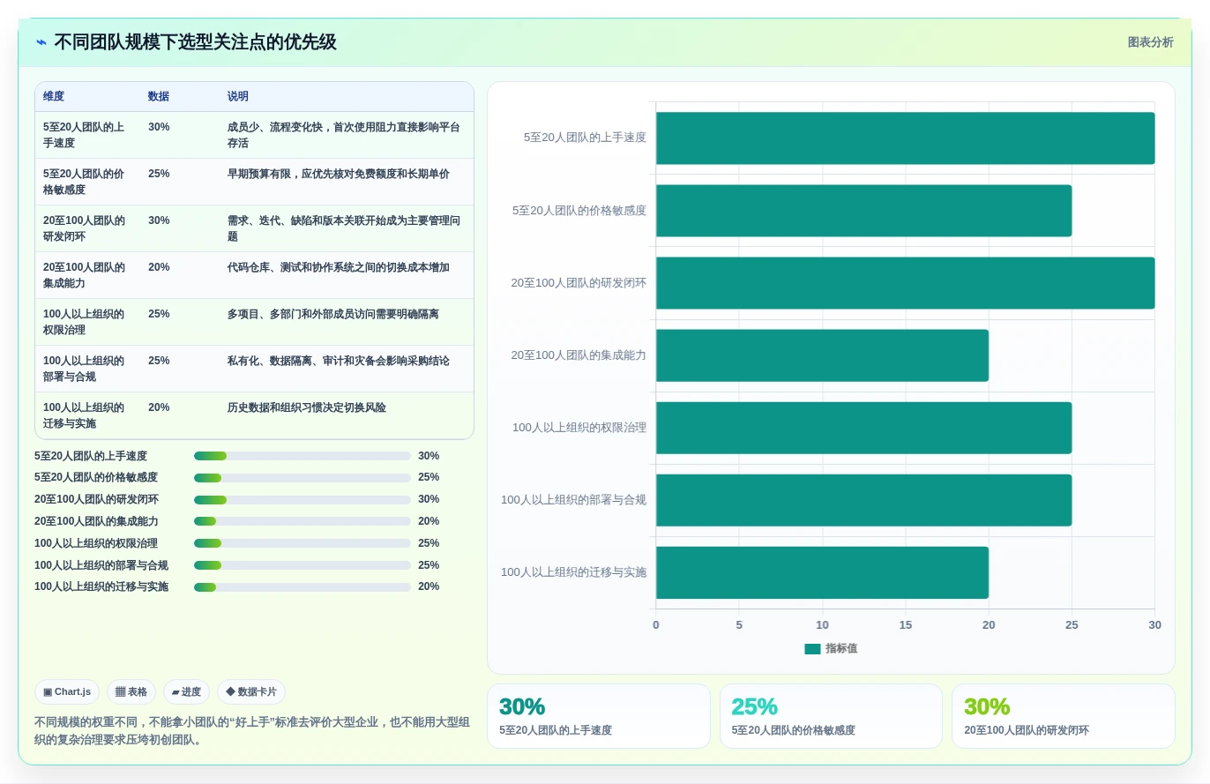Click the 图表分析 label in the header
Screen dimensions: 1210x784
tap(1150, 42)
